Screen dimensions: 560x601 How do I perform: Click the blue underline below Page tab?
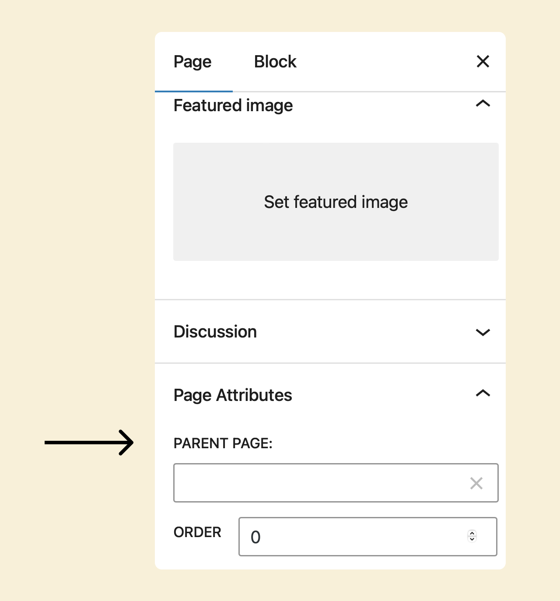[194, 91]
